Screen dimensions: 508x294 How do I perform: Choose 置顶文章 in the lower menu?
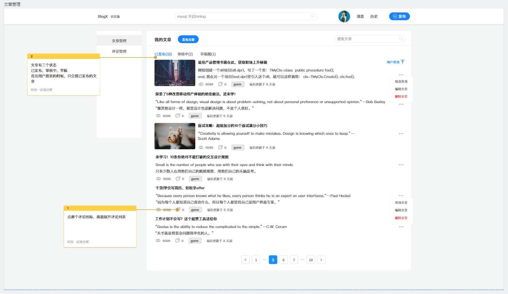pyautogui.click(x=401, y=203)
